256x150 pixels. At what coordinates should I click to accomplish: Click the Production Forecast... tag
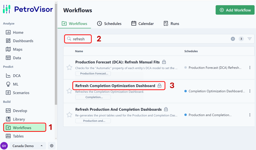(93, 74)
